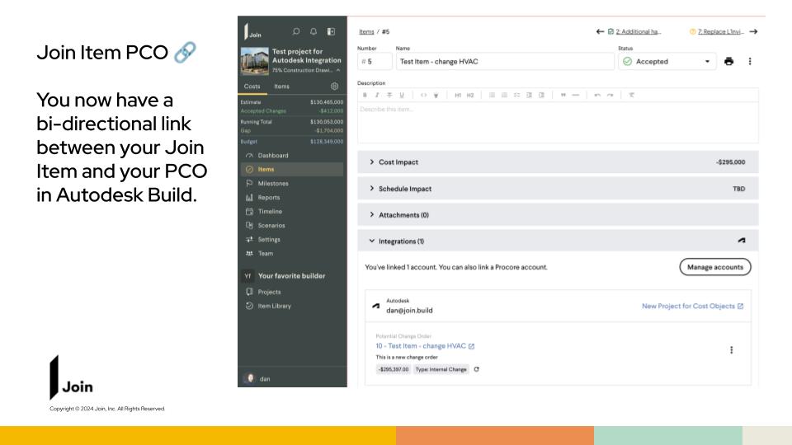Click Items breadcrumb link

(366, 32)
